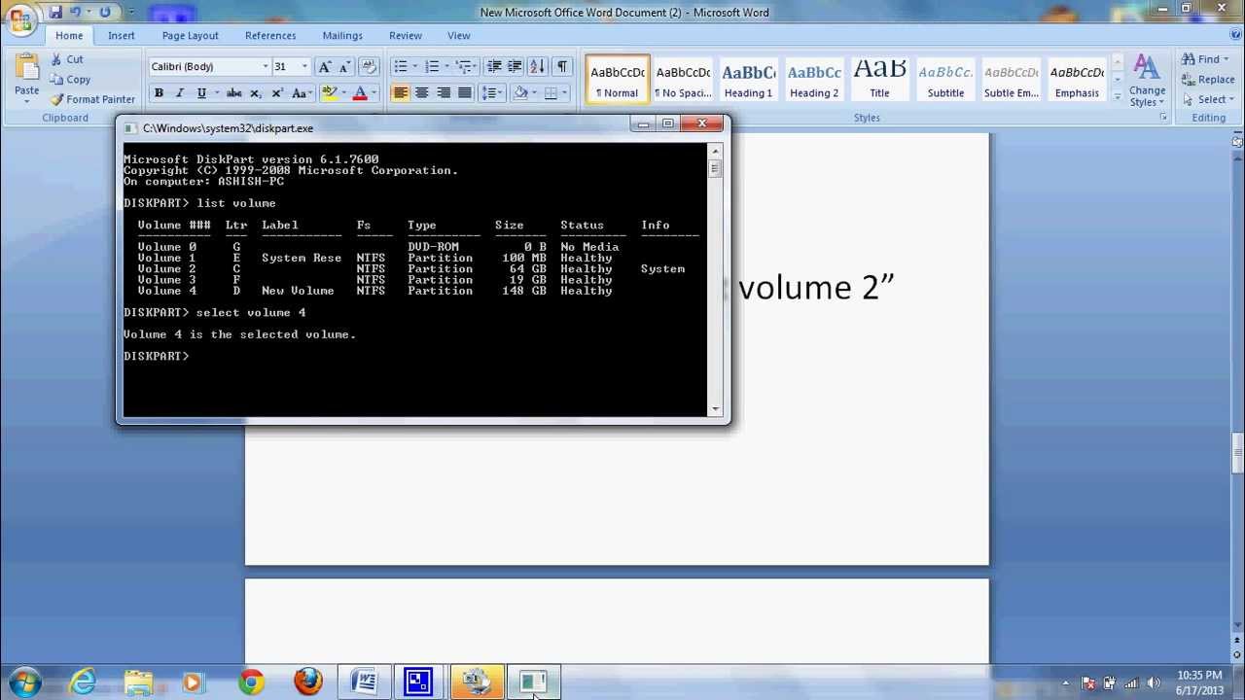This screenshot has width=1245, height=700.
Task: Insert a bulleted list
Action: tap(400, 66)
